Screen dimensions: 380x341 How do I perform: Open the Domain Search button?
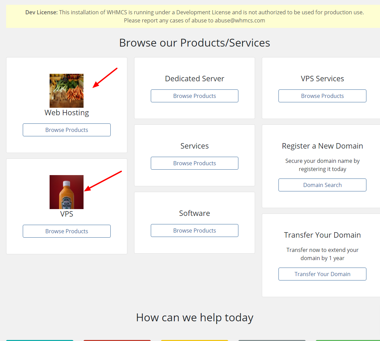coord(322,185)
